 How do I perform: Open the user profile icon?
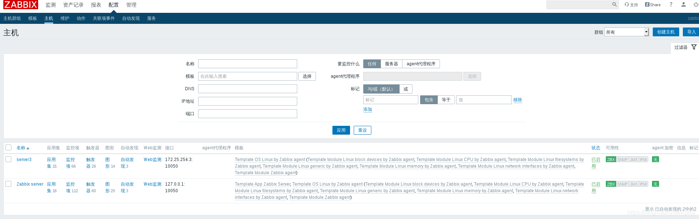click(x=683, y=5)
